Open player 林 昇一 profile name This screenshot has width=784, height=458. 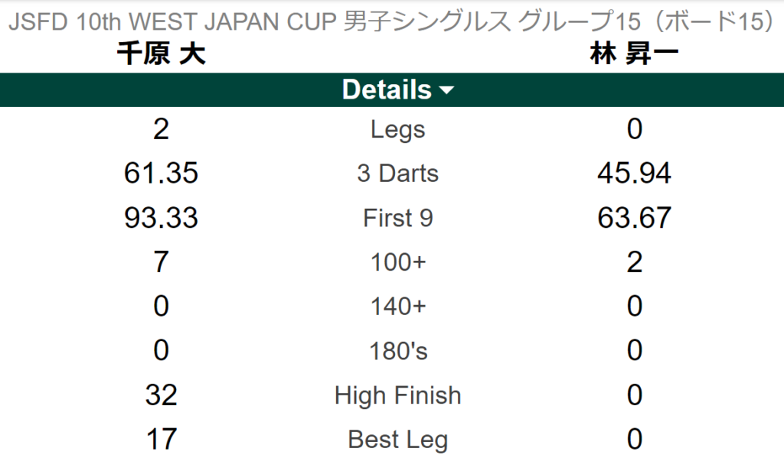pyautogui.click(x=633, y=55)
